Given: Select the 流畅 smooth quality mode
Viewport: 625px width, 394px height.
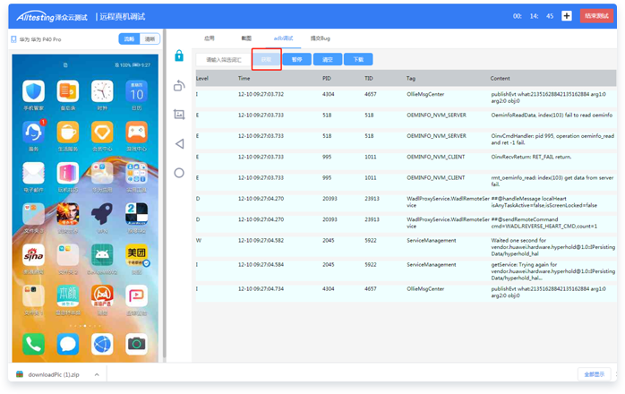Looking at the screenshot, I should click(x=129, y=39).
